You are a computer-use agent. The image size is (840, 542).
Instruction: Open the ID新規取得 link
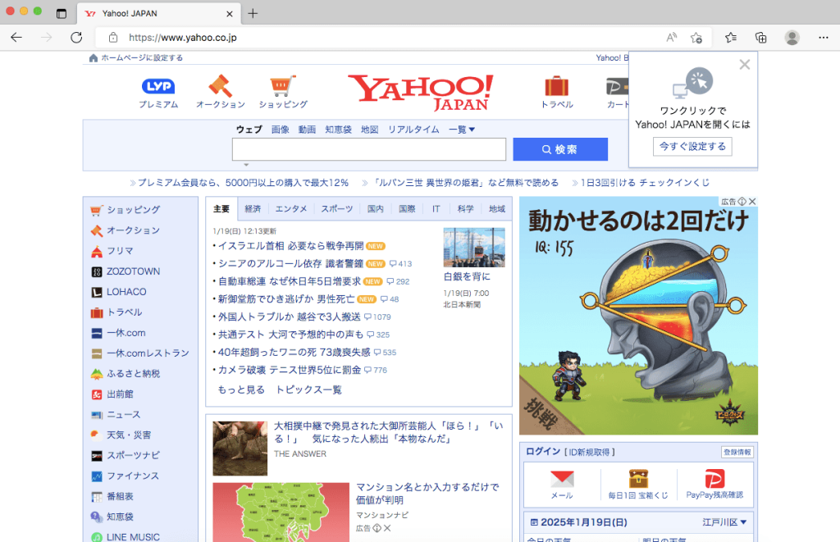589,452
